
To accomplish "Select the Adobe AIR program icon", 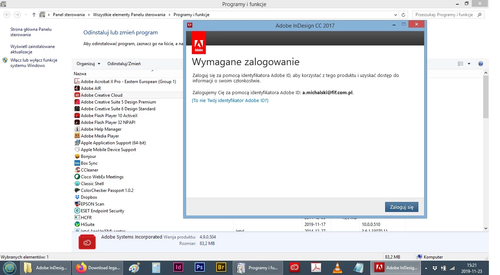I will 77,88.
